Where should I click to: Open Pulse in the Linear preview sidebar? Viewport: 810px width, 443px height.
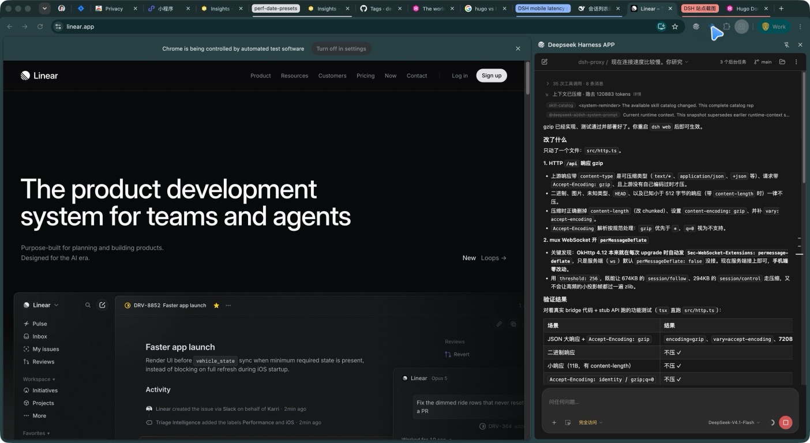tap(40, 324)
